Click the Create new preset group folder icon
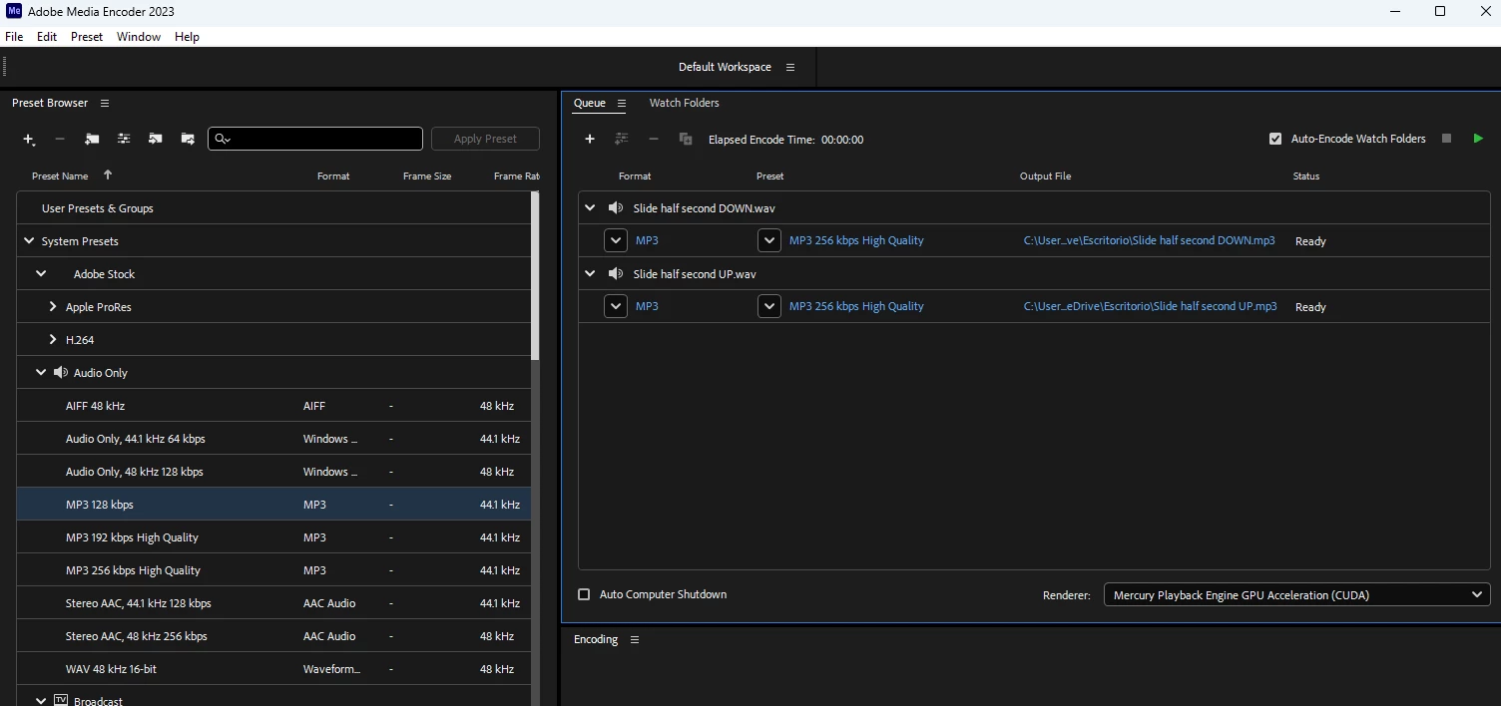The image size is (1501, 706). [92, 140]
